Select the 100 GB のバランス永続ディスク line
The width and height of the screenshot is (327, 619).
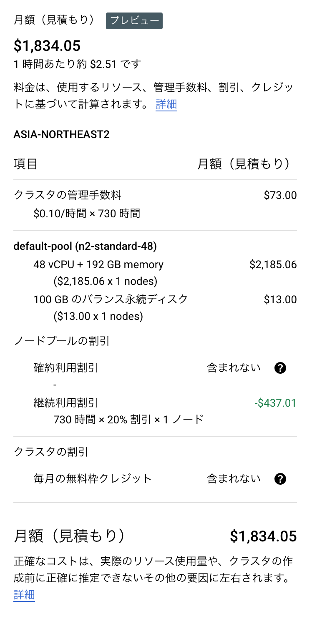pos(111,299)
